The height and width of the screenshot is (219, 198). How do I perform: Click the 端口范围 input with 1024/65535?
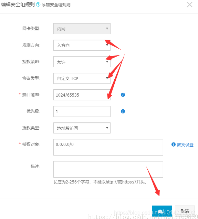(82, 95)
